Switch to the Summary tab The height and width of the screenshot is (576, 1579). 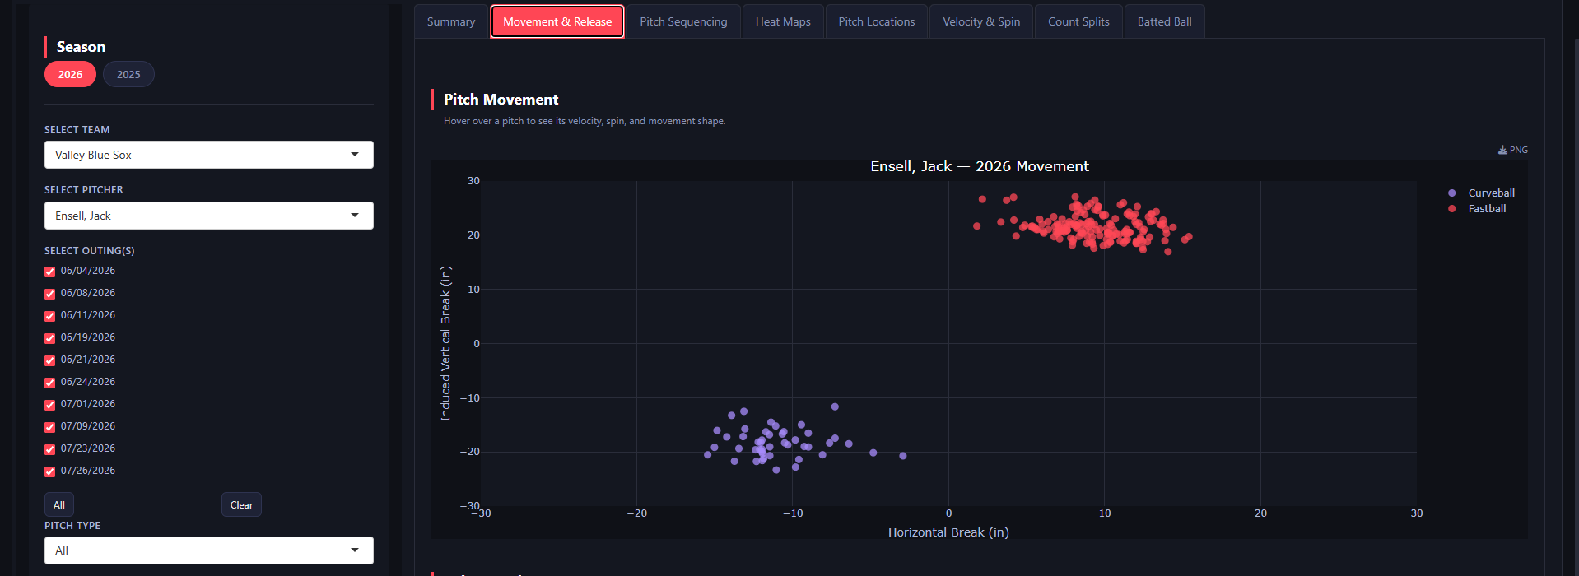451,21
